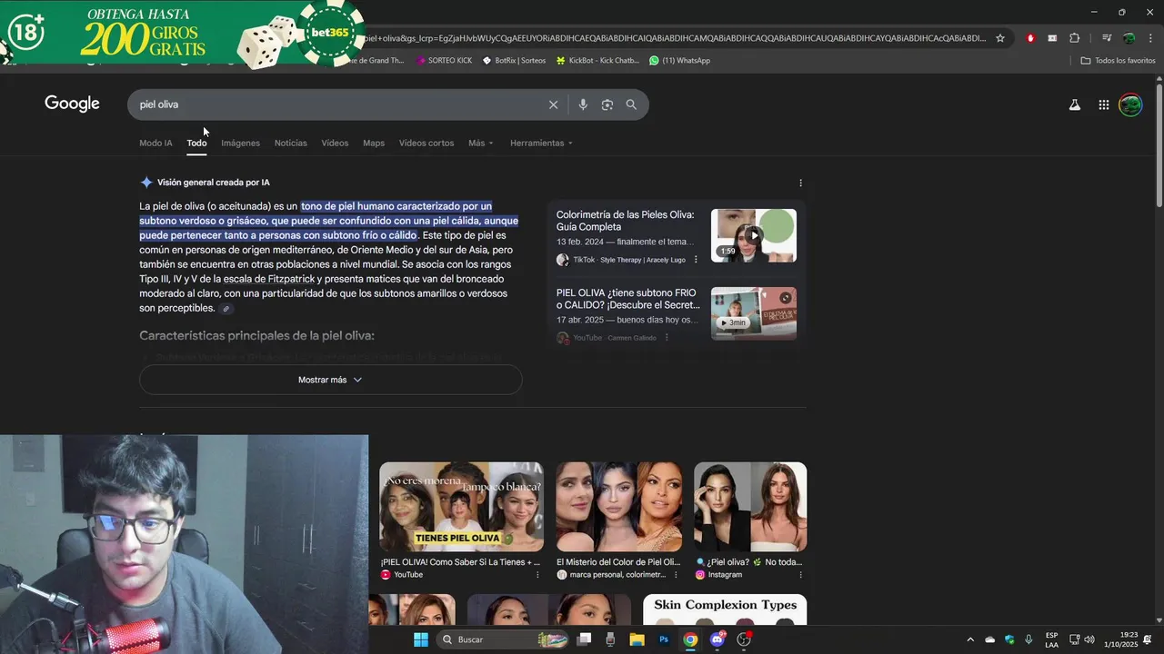Clear the search box with the X icon
The height and width of the screenshot is (654, 1164).
tap(553, 104)
